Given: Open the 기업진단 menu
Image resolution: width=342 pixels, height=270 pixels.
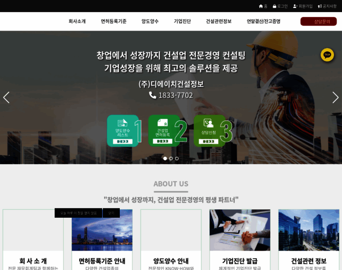Looking at the screenshot, I should pyautogui.click(x=182, y=21).
